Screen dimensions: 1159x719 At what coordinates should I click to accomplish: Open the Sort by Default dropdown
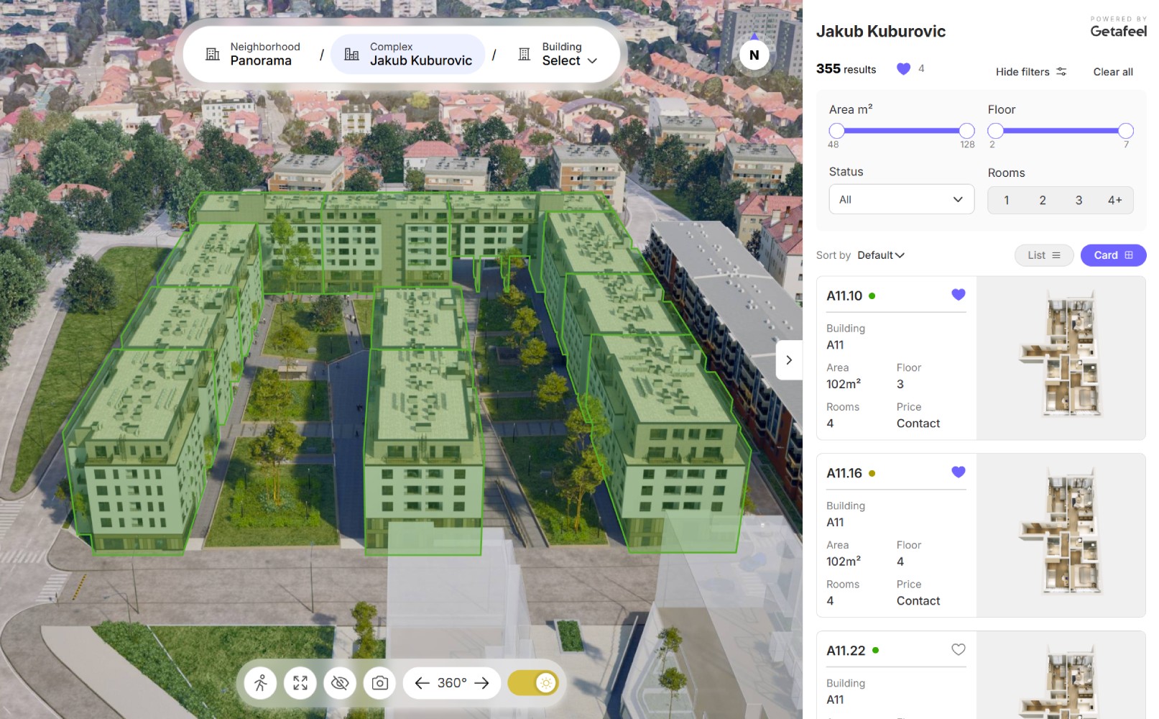click(881, 255)
